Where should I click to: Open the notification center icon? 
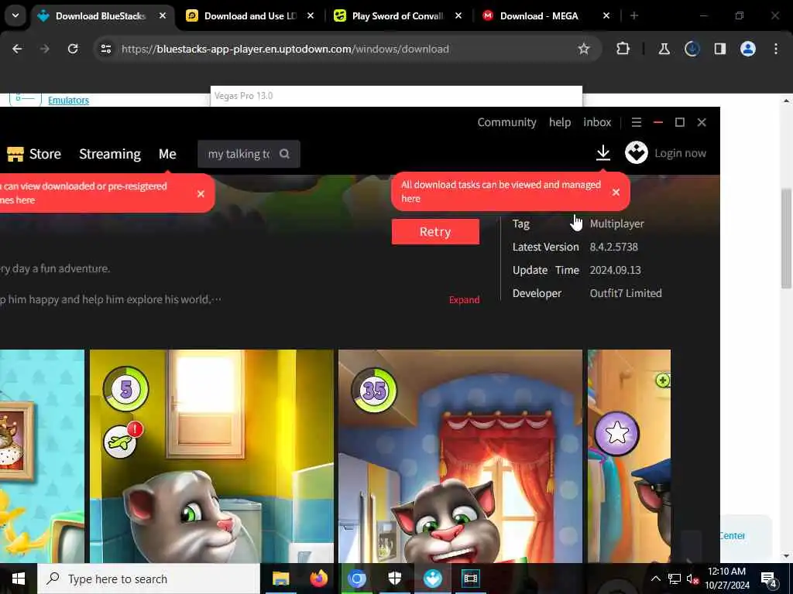[x=769, y=579]
